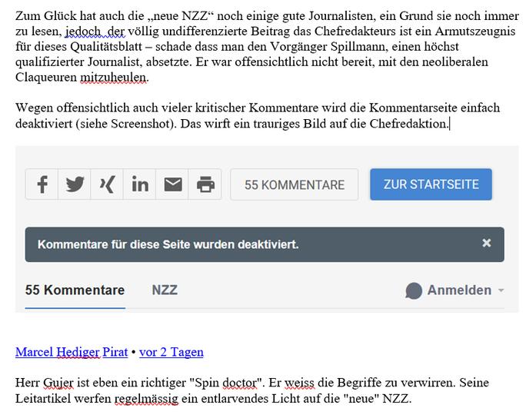526x418 pixels.
Task: Click the misspelled word 'mitzuheulen'
Action: 113,78
